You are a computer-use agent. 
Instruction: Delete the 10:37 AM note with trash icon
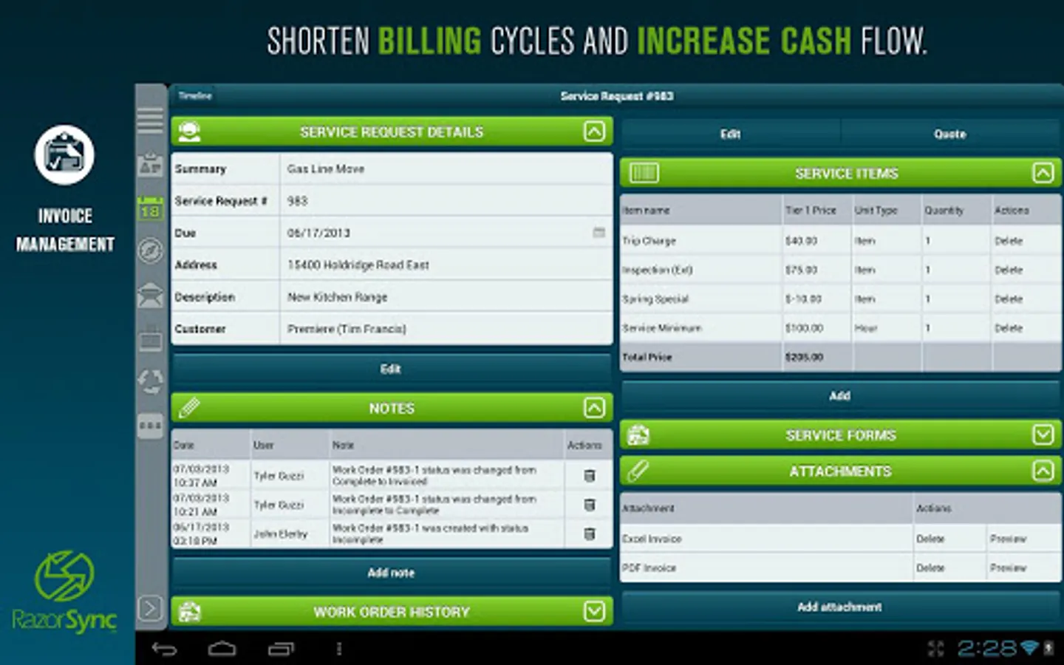(589, 475)
